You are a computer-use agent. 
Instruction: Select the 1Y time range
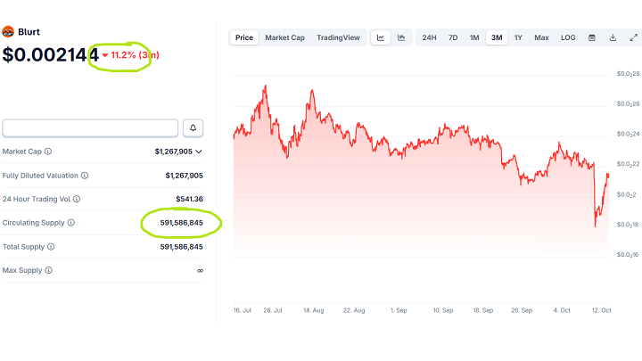(518, 37)
